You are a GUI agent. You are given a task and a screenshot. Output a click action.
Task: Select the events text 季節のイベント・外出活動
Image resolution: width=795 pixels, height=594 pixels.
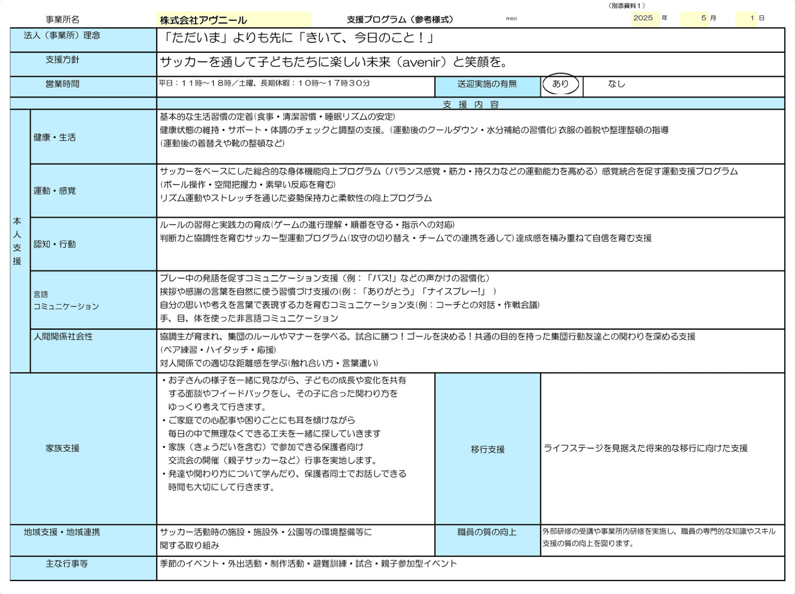[x=308, y=564]
